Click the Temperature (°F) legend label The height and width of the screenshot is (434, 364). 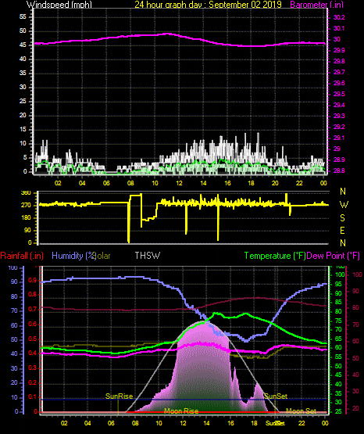click(275, 256)
